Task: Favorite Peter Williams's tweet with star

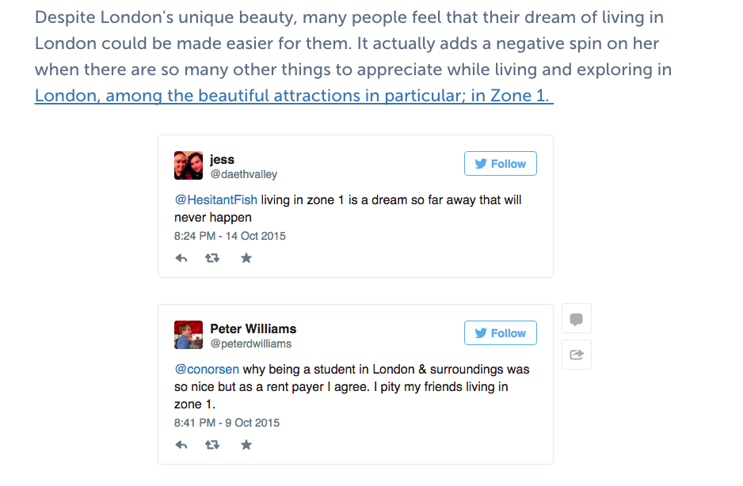Action: (246, 445)
